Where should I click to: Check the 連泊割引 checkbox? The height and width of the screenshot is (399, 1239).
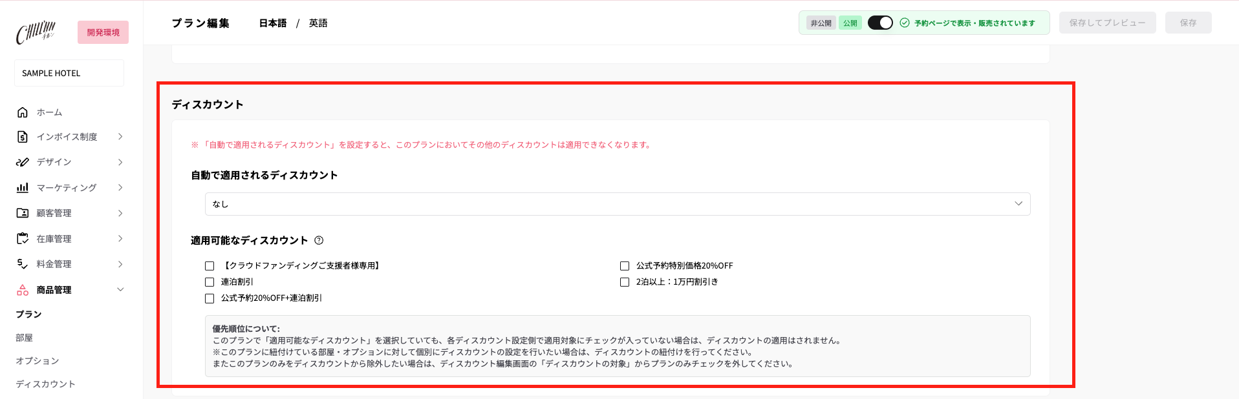210,282
